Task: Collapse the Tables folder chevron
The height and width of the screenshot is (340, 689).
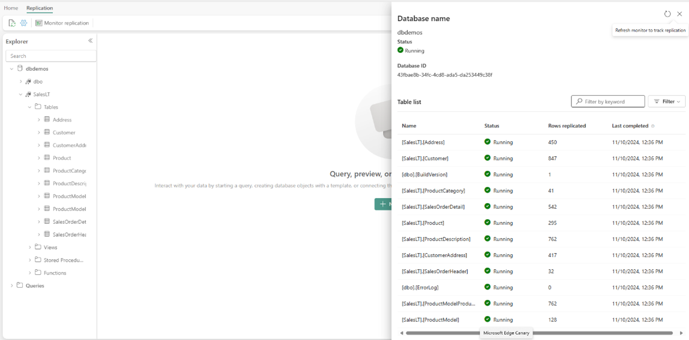Action: (x=30, y=107)
